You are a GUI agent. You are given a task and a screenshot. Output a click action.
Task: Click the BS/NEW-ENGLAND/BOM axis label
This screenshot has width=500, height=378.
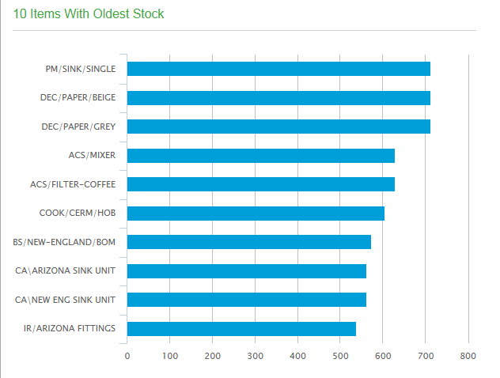coord(65,242)
